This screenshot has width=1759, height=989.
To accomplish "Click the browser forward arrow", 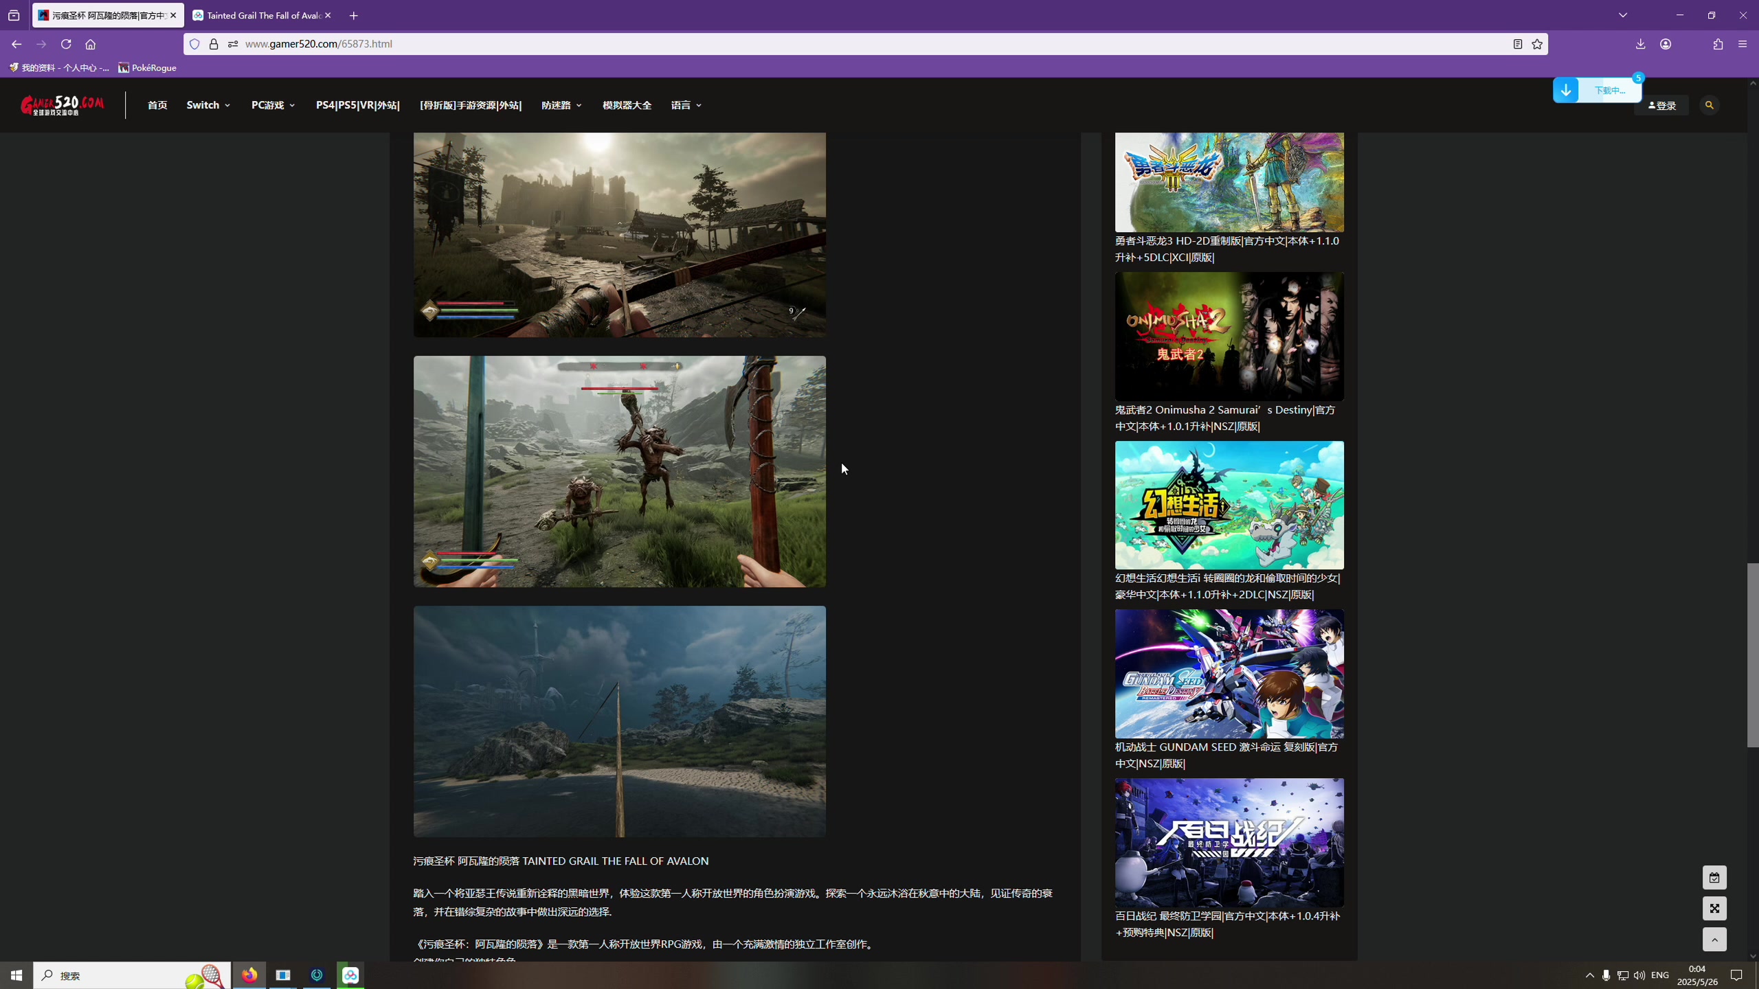I will coord(41,44).
